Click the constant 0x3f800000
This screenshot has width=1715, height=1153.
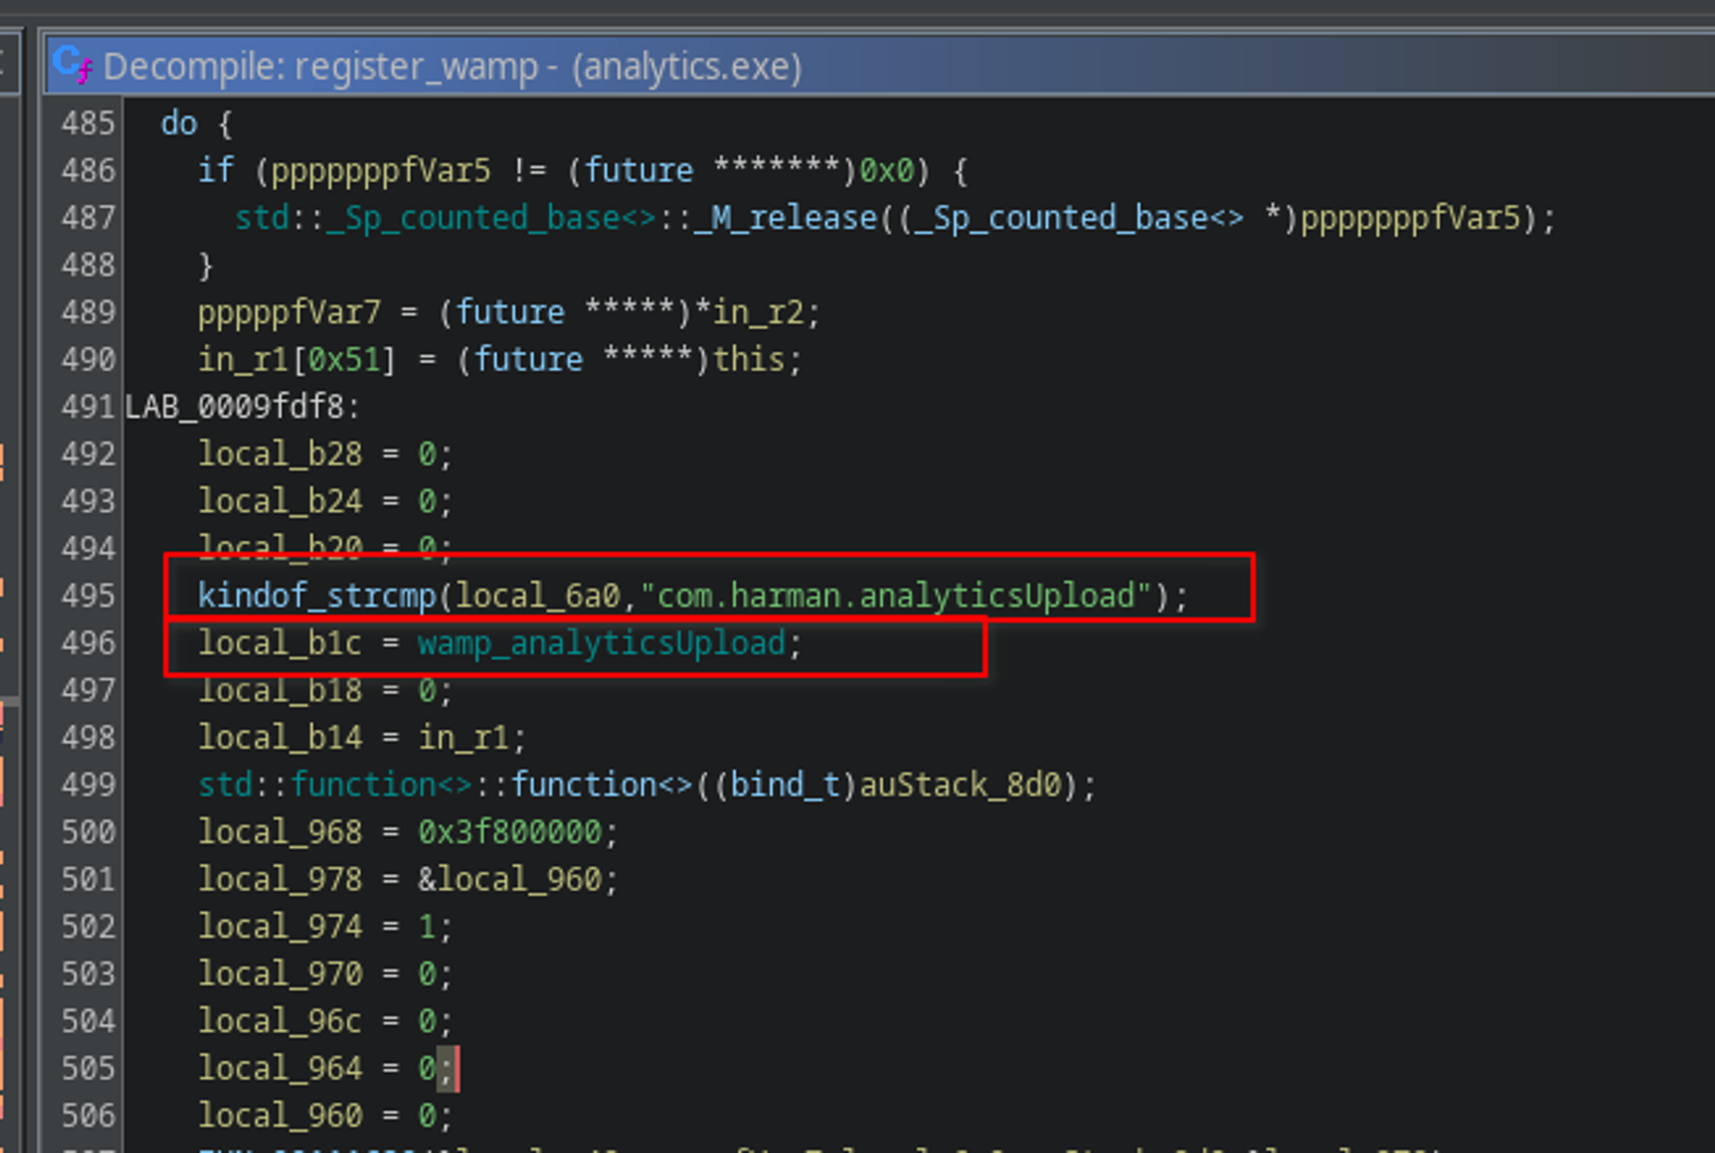click(510, 832)
